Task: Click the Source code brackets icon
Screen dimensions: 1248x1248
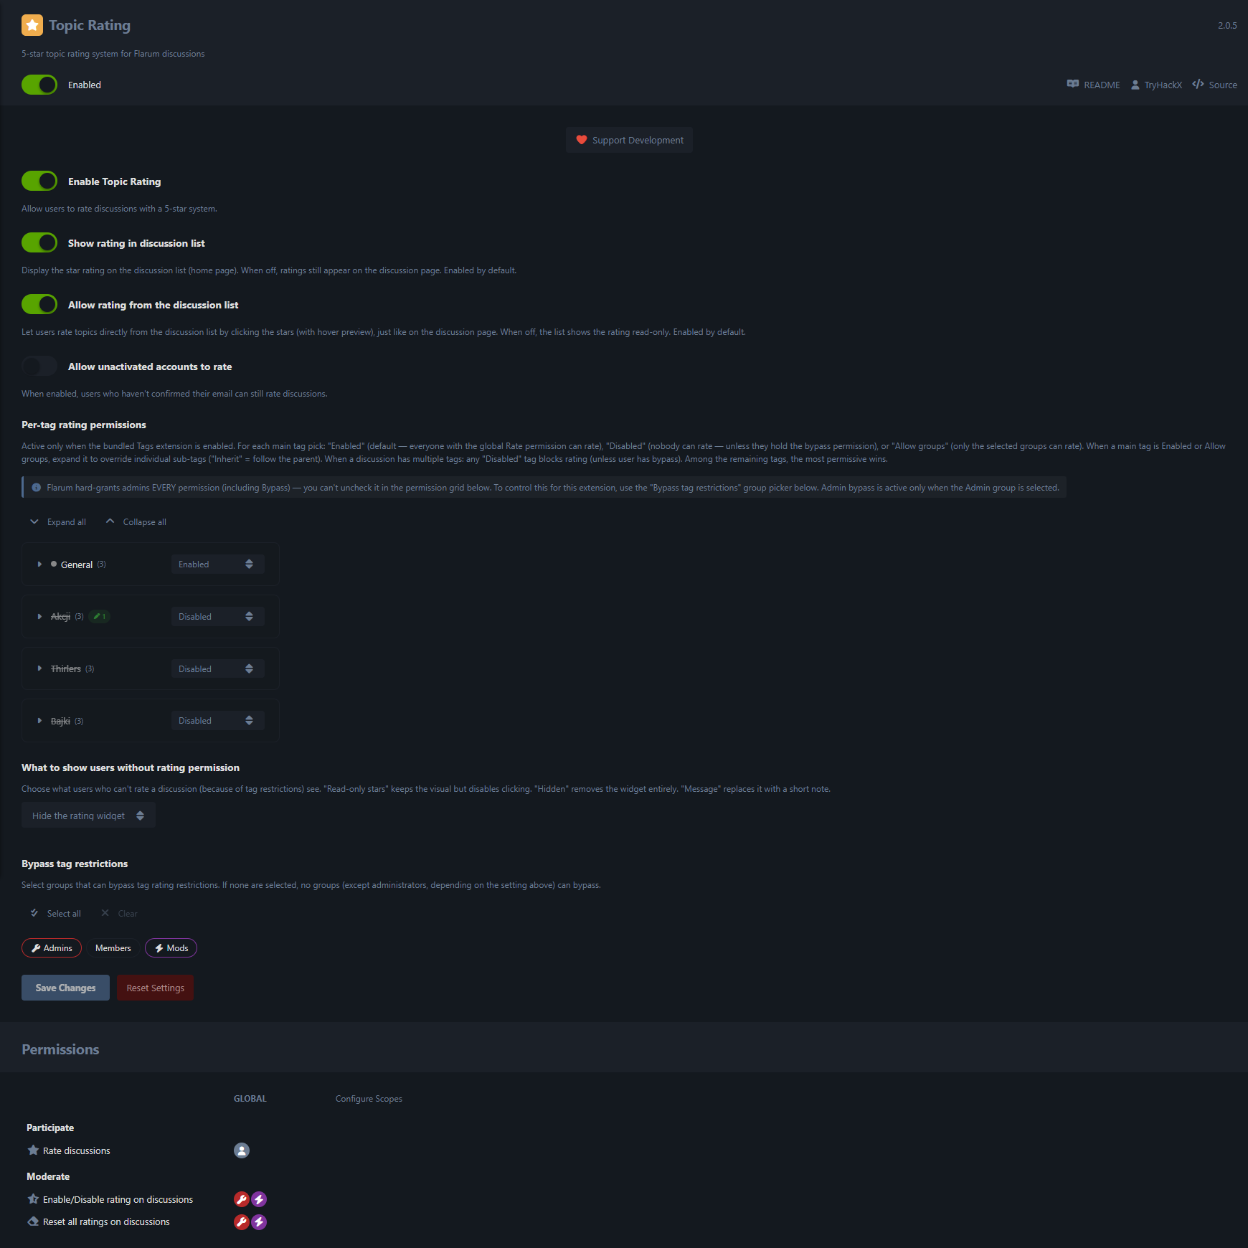Action: tap(1198, 84)
